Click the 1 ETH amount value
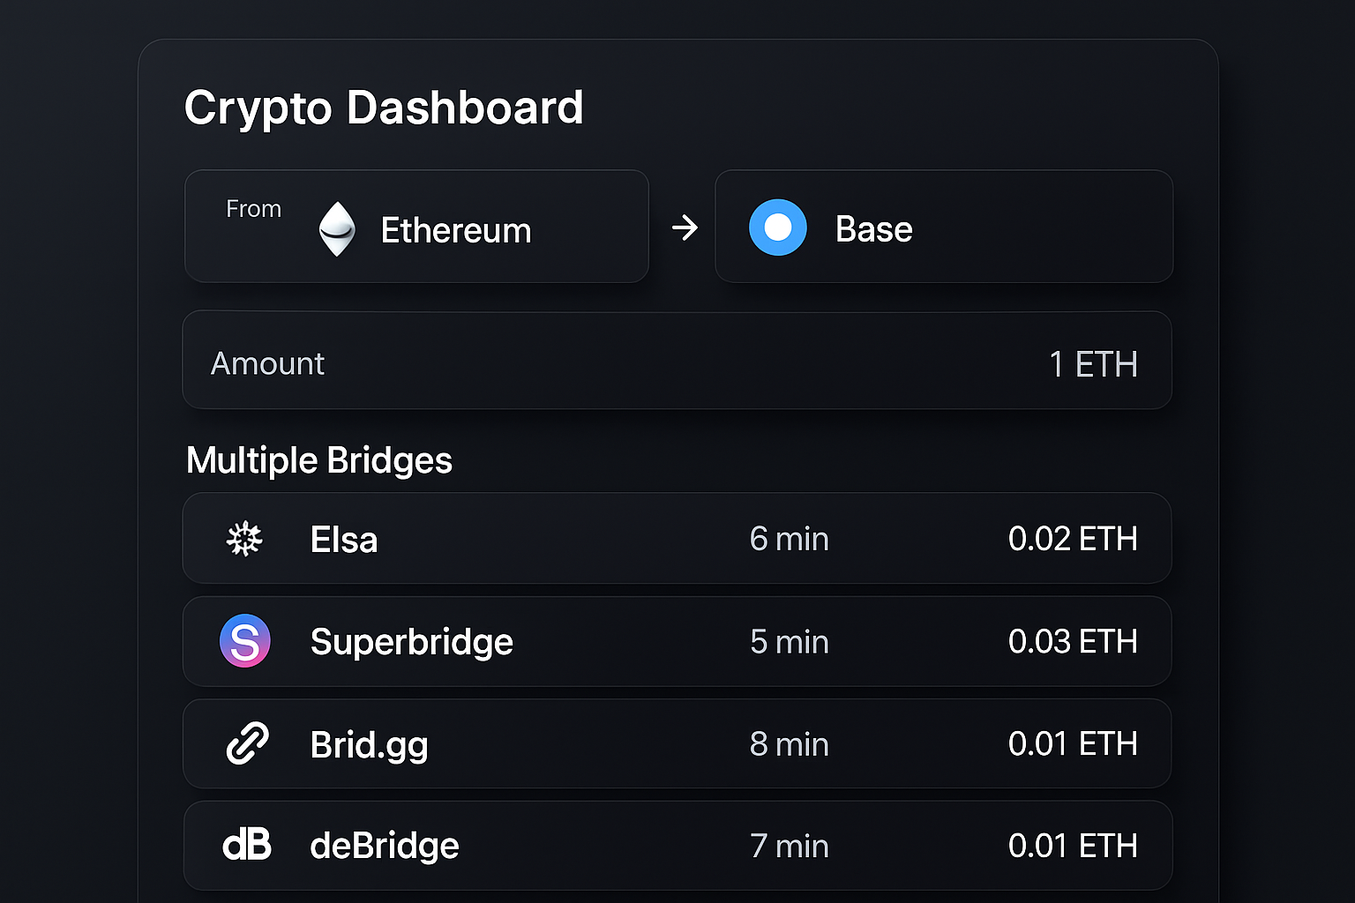 1093,362
